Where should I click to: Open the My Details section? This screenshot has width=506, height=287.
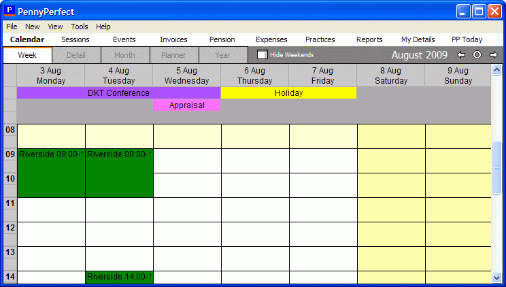pyautogui.click(x=418, y=39)
